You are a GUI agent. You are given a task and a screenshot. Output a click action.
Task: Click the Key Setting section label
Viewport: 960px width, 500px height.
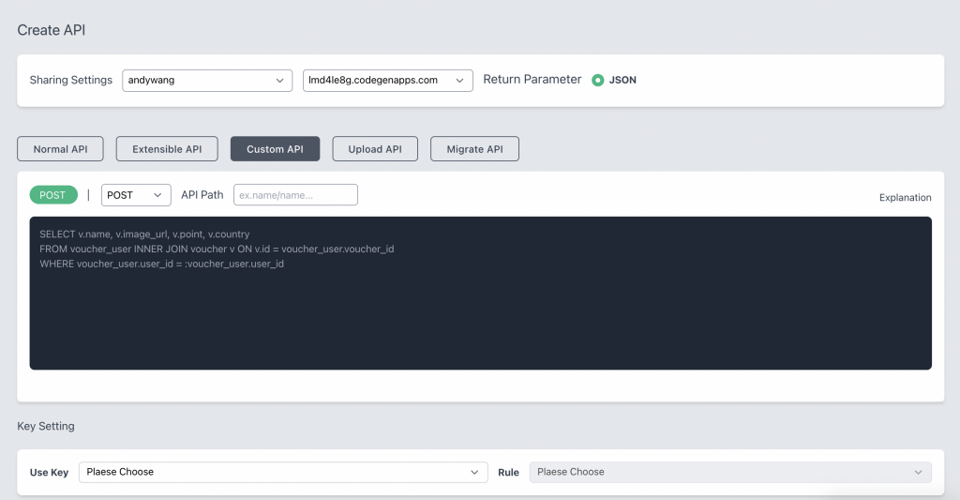click(x=46, y=426)
